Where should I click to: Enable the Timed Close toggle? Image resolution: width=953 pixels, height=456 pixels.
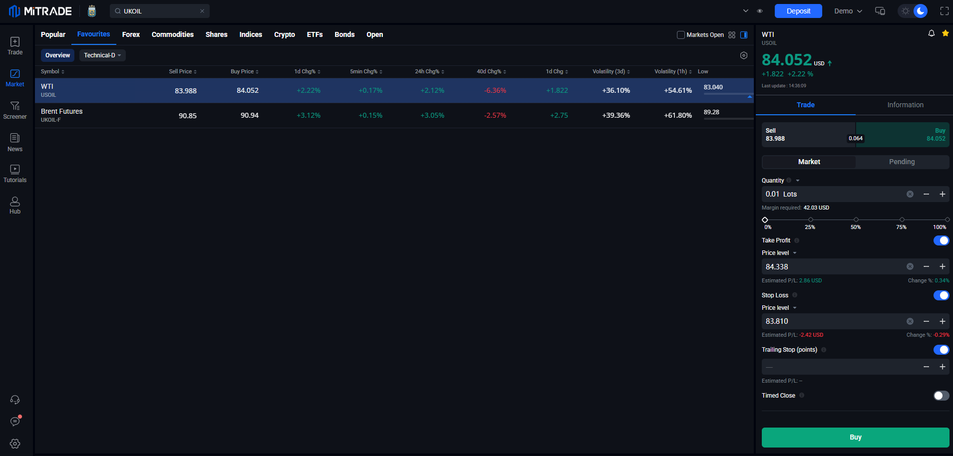(941, 396)
